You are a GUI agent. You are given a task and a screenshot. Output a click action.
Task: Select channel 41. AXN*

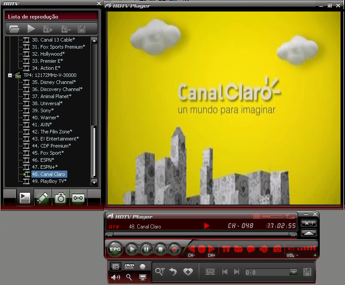pos(42,125)
